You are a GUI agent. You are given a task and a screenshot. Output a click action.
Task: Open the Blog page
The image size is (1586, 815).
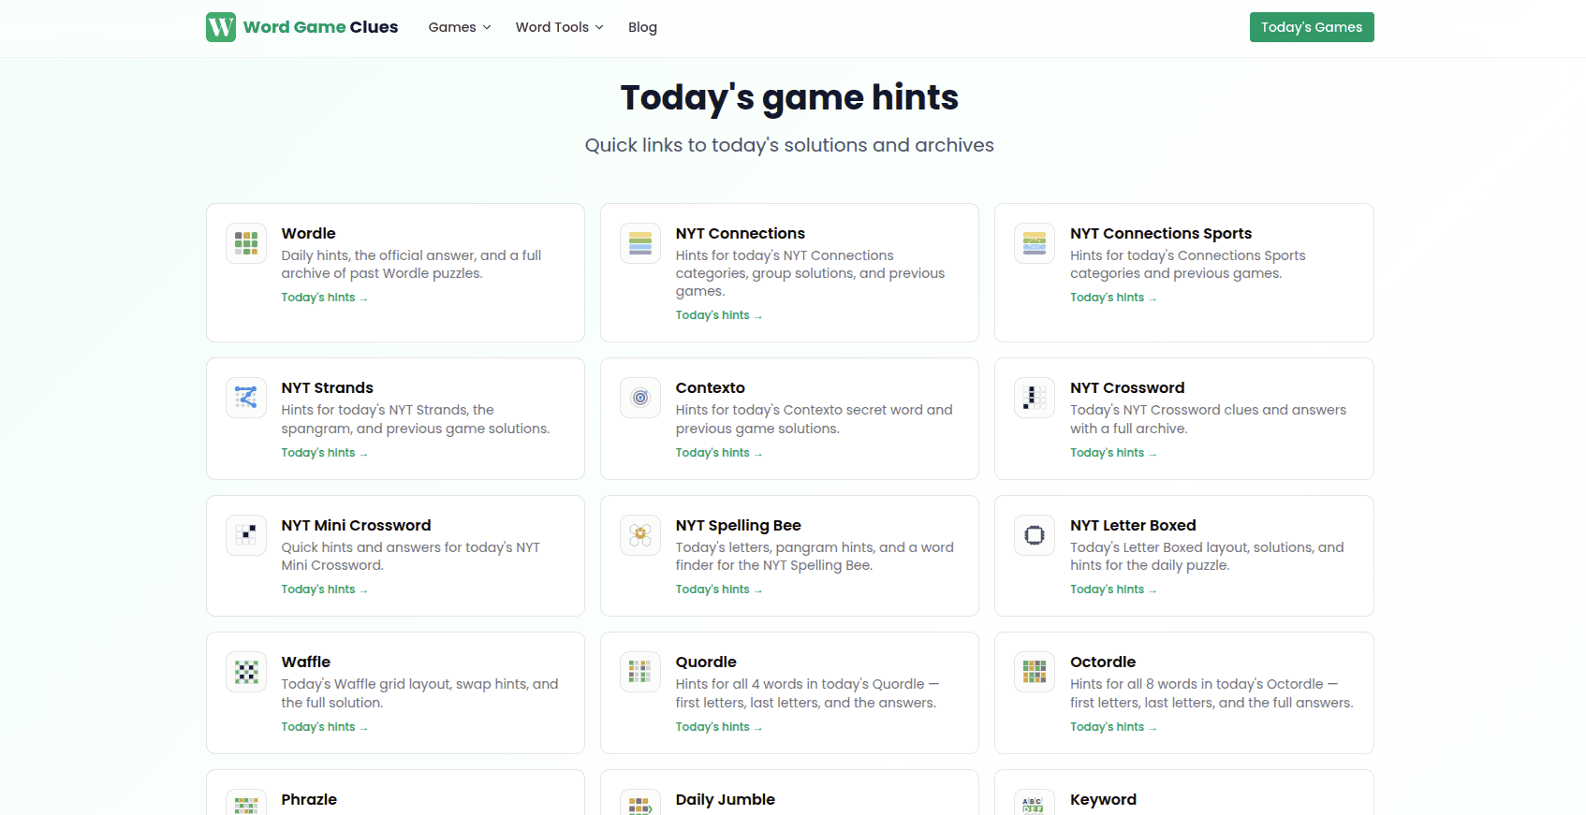click(x=642, y=27)
